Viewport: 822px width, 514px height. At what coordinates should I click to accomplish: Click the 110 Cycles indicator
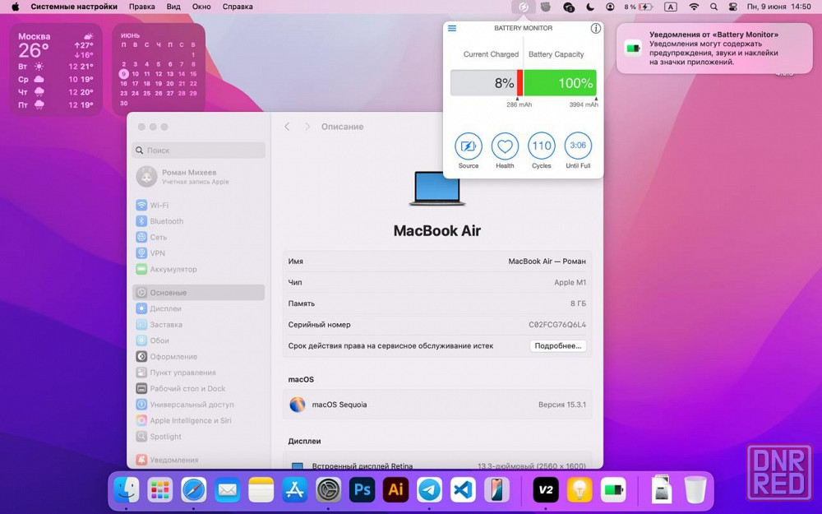point(542,146)
